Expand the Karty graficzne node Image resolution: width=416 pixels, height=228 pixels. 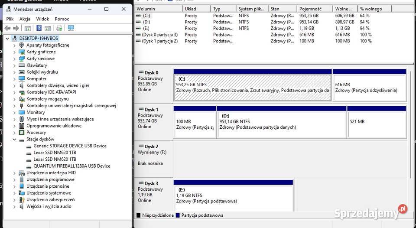(14, 52)
